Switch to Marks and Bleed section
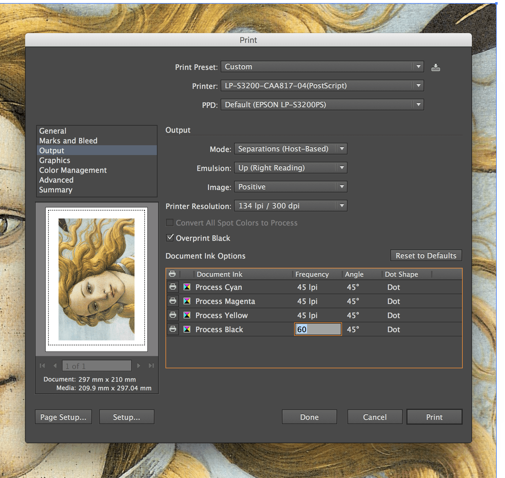 point(68,141)
